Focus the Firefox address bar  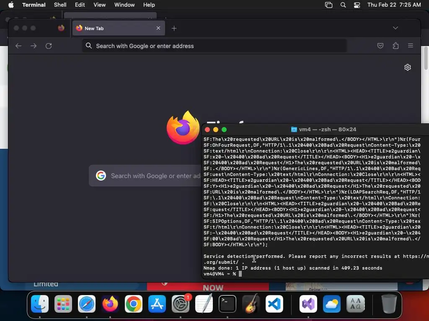tap(214, 46)
